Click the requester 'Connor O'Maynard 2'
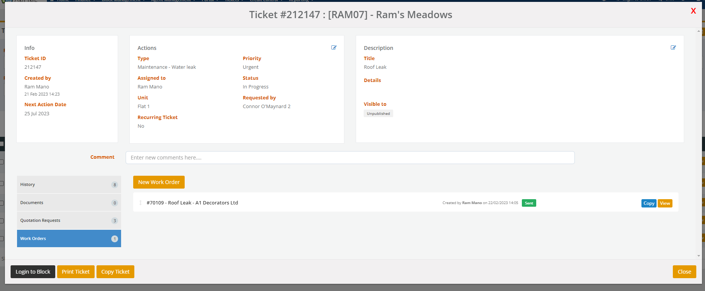 266,107
